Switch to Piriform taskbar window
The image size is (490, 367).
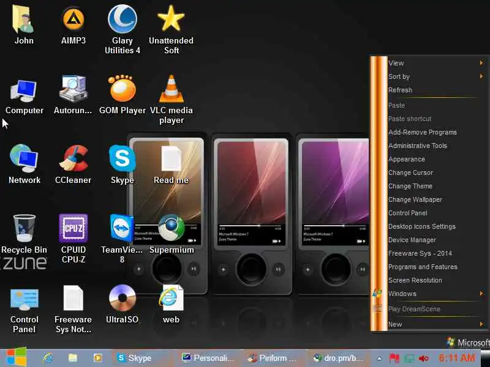coord(274,358)
